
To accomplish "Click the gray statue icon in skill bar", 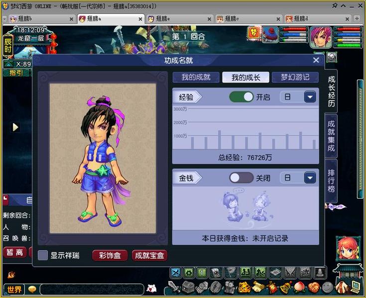I will click(x=320, y=273).
